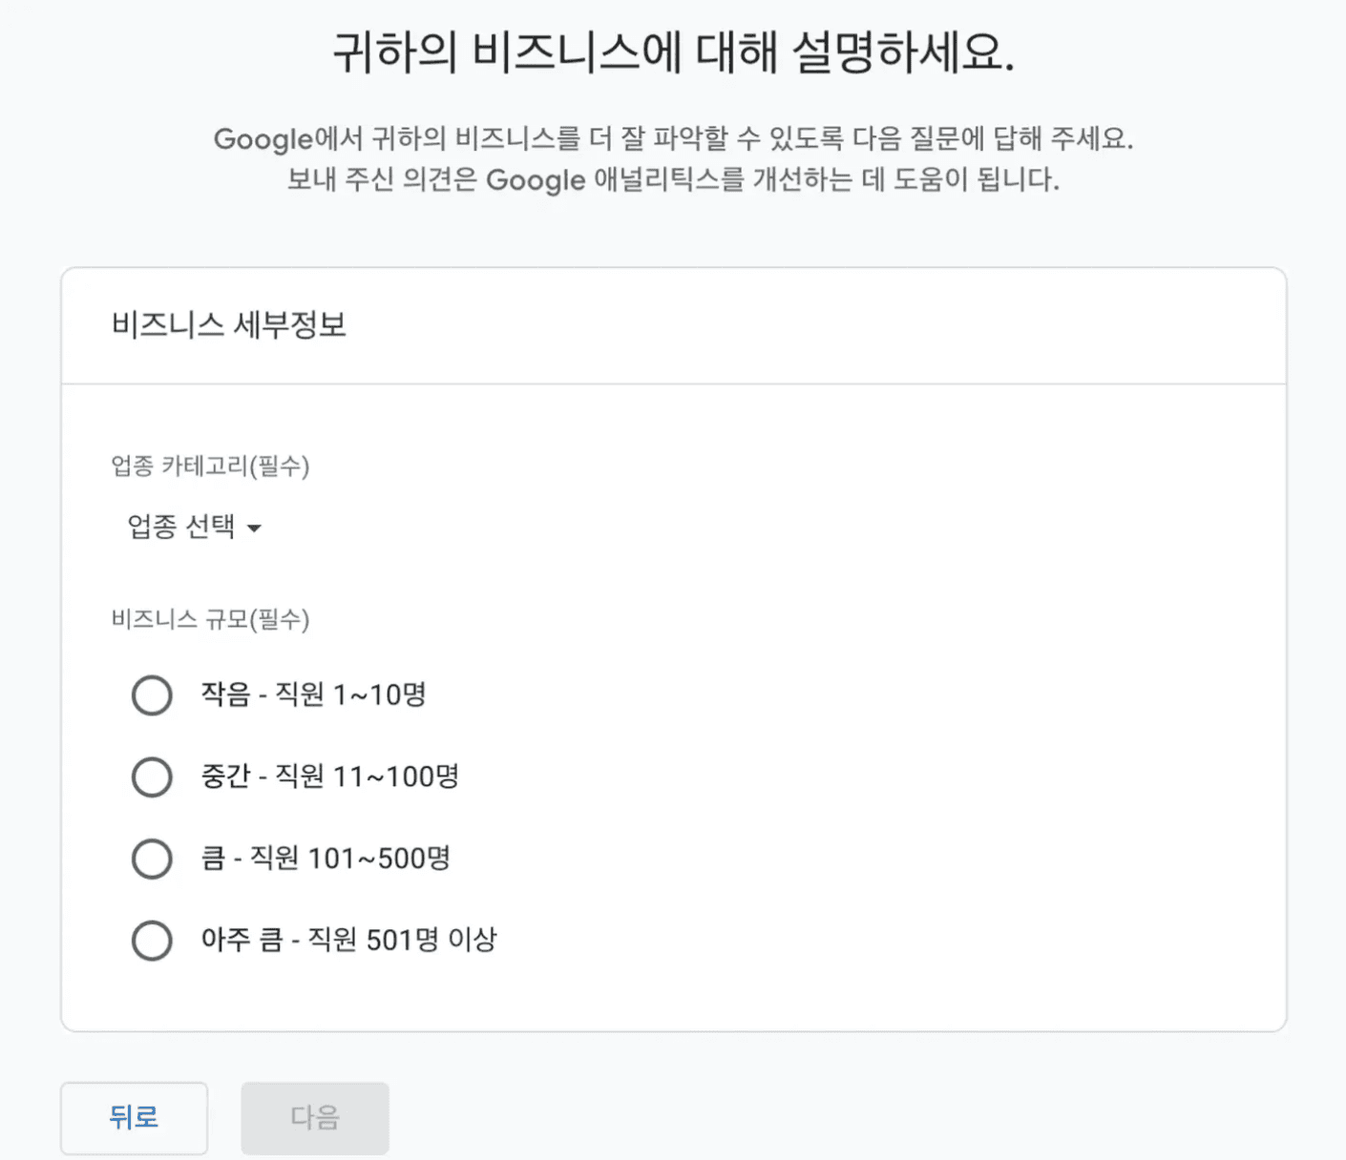This screenshot has width=1346, height=1160.
Task: Click the '귀하의 비즈니스에 대해 설명하세요' heading
Action: click(x=673, y=52)
